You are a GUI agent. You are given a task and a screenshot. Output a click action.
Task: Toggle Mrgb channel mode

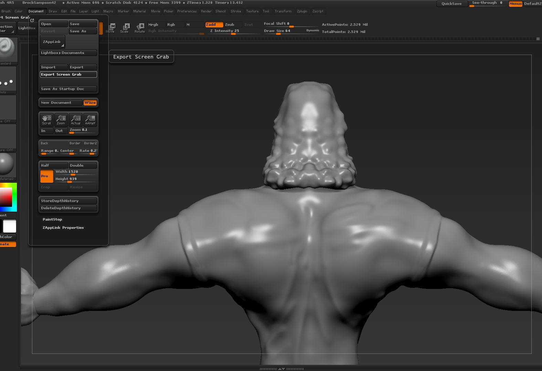click(x=156, y=25)
